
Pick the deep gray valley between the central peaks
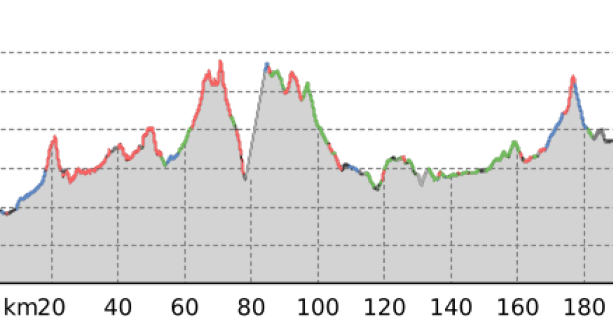[x=246, y=176]
